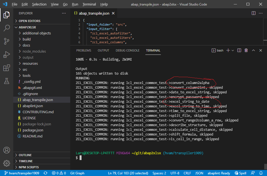Viewport: 267px width, 176px height.
Task: Open Git Graph from the status bar
Action: click(x=77, y=173)
